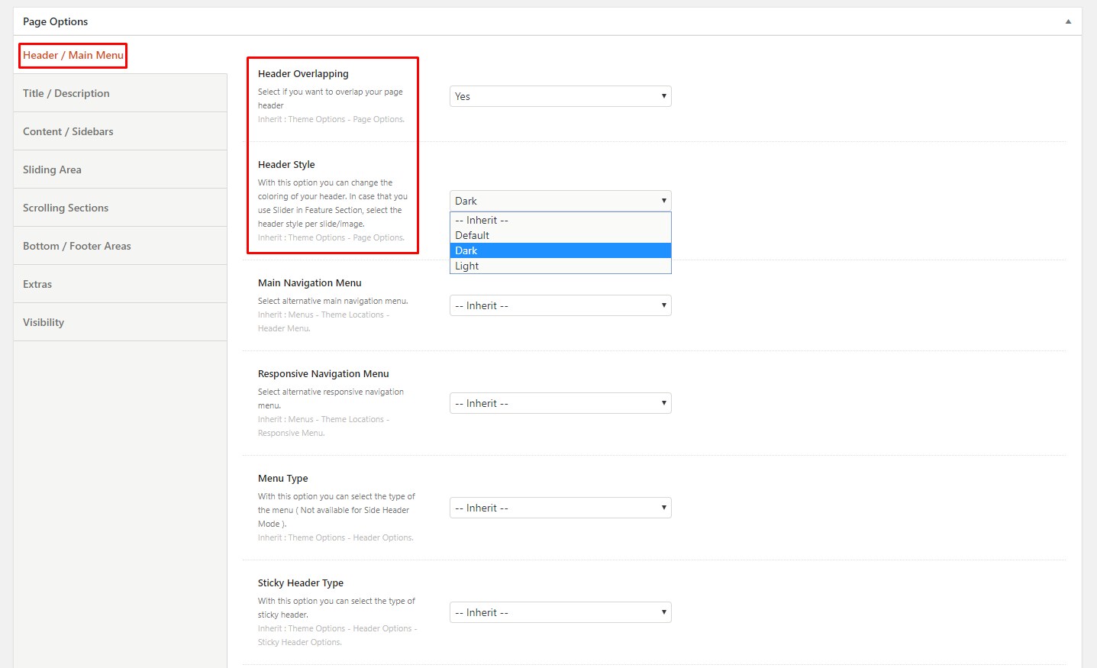
Task: Choose the '-- Inherit --' header style option
Action: 560,220
